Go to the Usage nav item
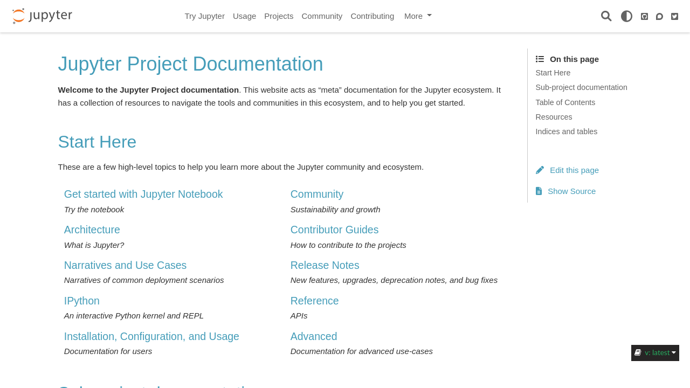 tap(245, 16)
